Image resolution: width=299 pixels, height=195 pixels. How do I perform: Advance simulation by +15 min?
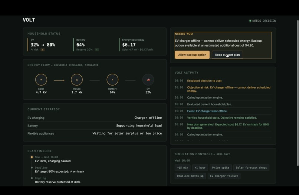[183, 167]
